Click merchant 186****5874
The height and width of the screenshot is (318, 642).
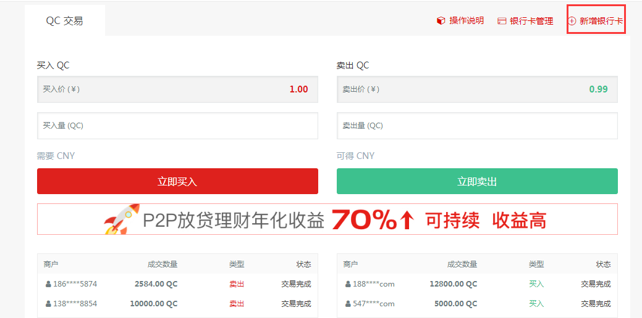click(75, 284)
